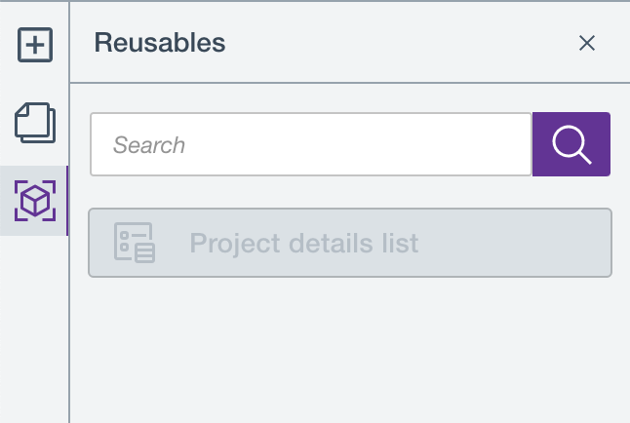
Task: Focus the Search placeholder text box
Action: [x=310, y=145]
